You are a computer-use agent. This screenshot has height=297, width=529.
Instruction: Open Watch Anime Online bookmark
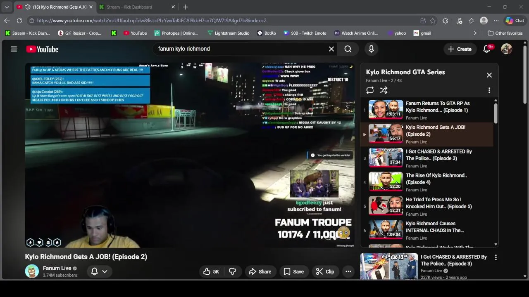point(356,33)
